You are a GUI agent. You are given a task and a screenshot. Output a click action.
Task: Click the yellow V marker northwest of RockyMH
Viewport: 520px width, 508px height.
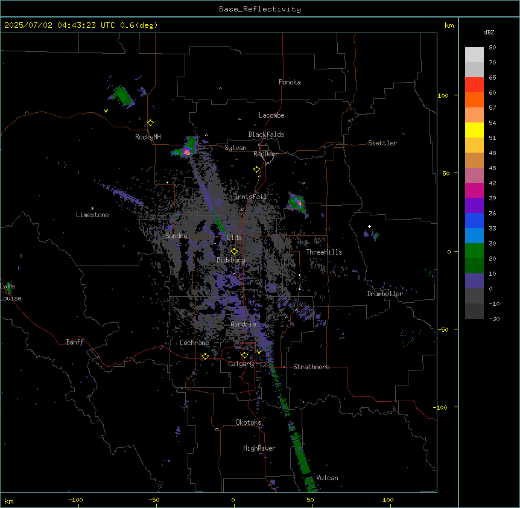(x=106, y=111)
